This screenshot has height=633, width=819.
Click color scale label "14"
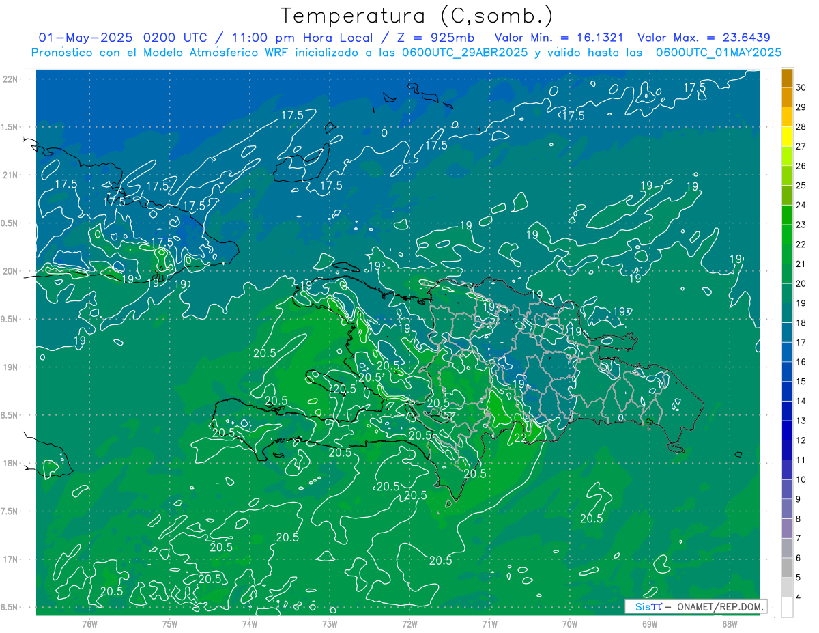coord(801,402)
